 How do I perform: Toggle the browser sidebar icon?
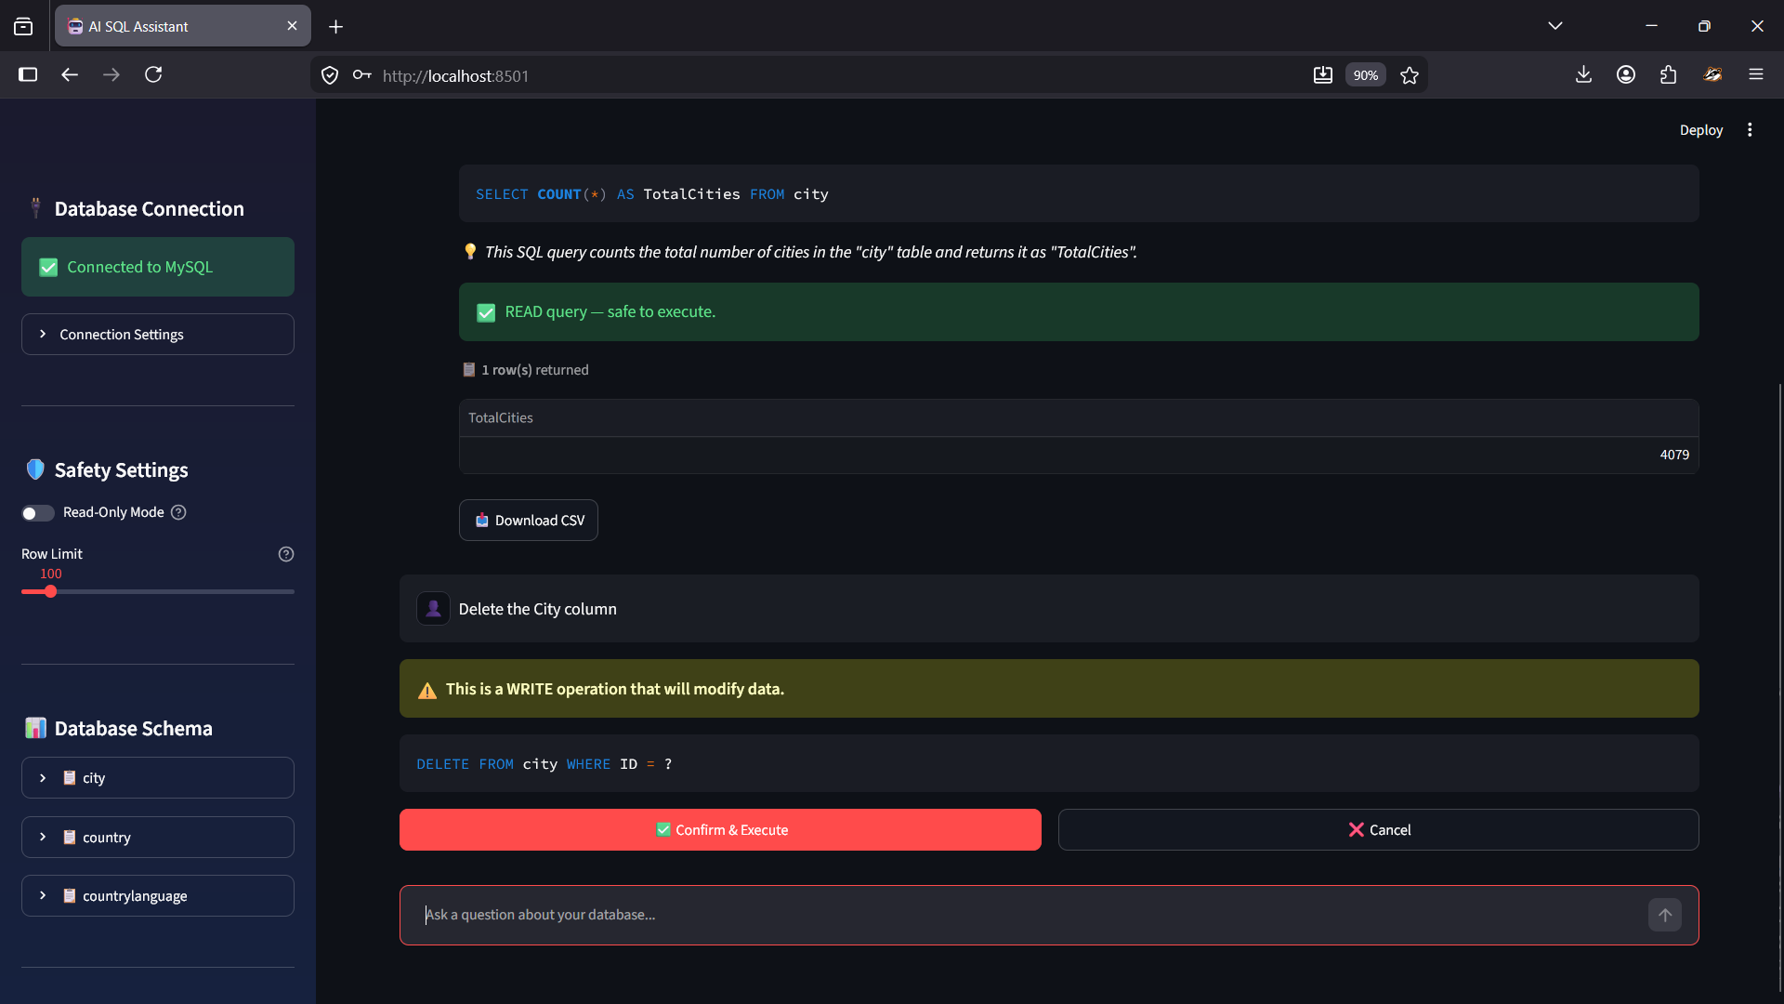(x=28, y=74)
